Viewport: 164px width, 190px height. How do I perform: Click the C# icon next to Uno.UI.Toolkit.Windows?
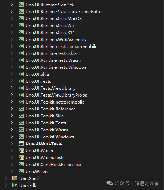coord(21,137)
